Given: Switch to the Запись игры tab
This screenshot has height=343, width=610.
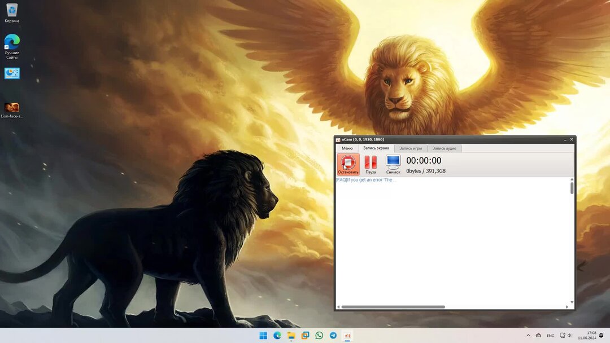Looking at the screenshot, I should pos(411,148).
